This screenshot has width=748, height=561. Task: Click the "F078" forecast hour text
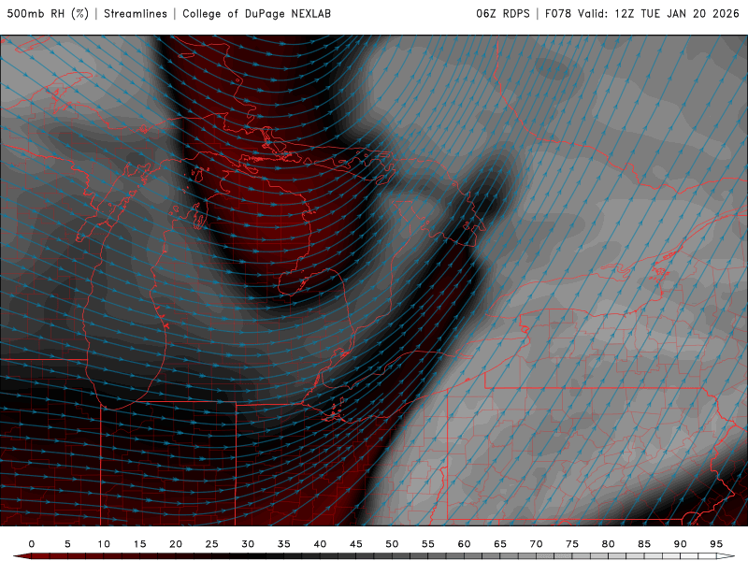coord(557,14)
